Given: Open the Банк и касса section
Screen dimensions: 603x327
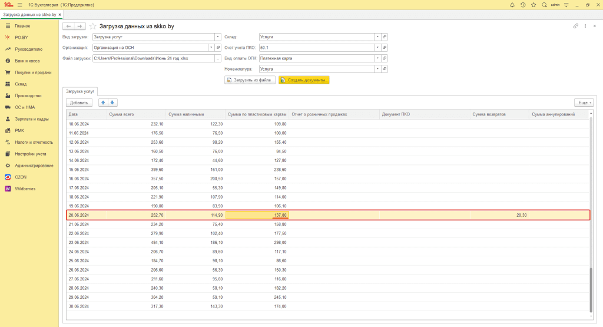Looking at the screenshot, I should click(x=27, y=61).
